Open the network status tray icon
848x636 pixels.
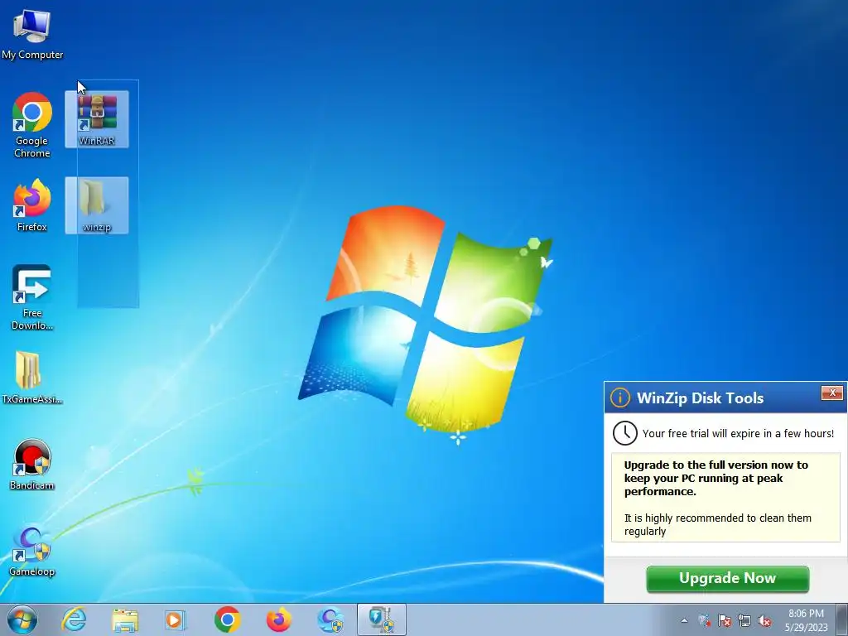coord(744,620)
